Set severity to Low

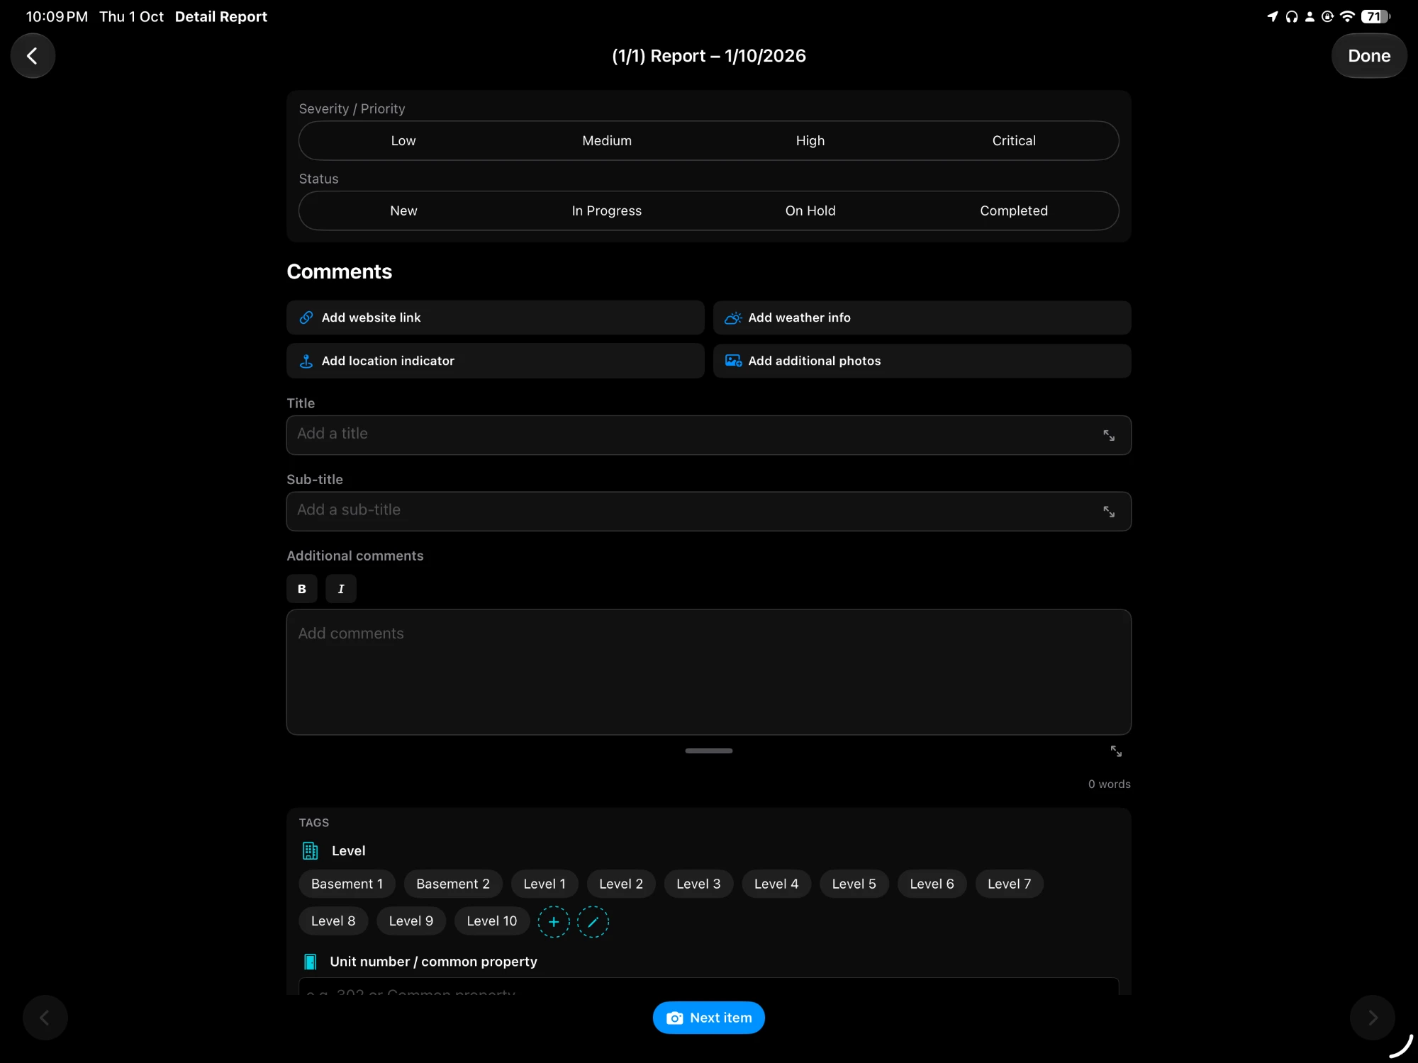[x=403, y=140]
